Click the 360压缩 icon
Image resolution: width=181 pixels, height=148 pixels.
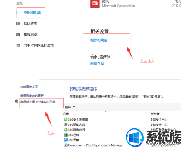[65, 135]
